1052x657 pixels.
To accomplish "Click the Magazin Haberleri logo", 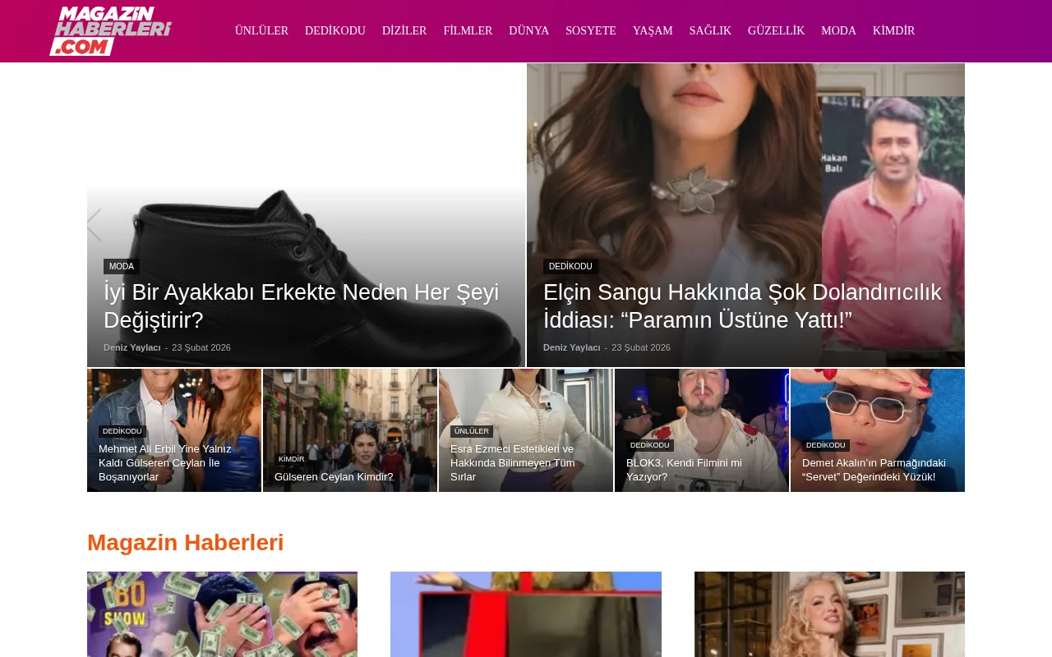I will pos(110,30).
